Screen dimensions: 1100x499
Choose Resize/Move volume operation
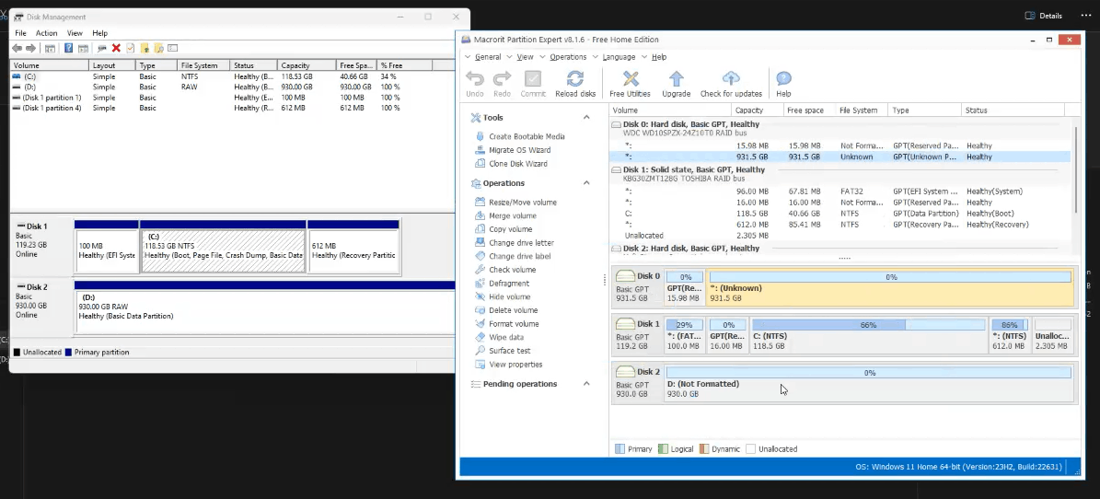[522, 203]
